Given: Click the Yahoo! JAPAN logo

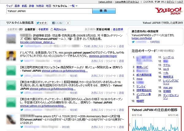Looking at the screenshot, I should pos(169,11).
